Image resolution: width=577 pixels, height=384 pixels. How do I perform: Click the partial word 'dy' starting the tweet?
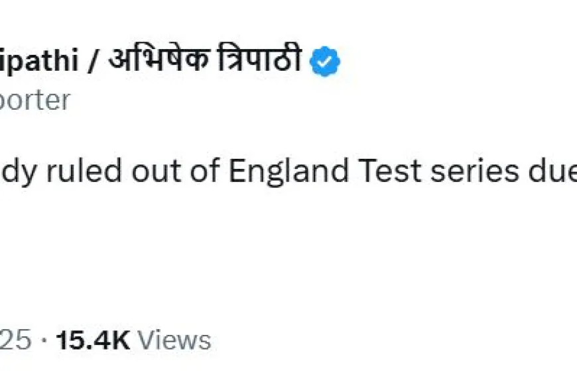pos(19,171)
